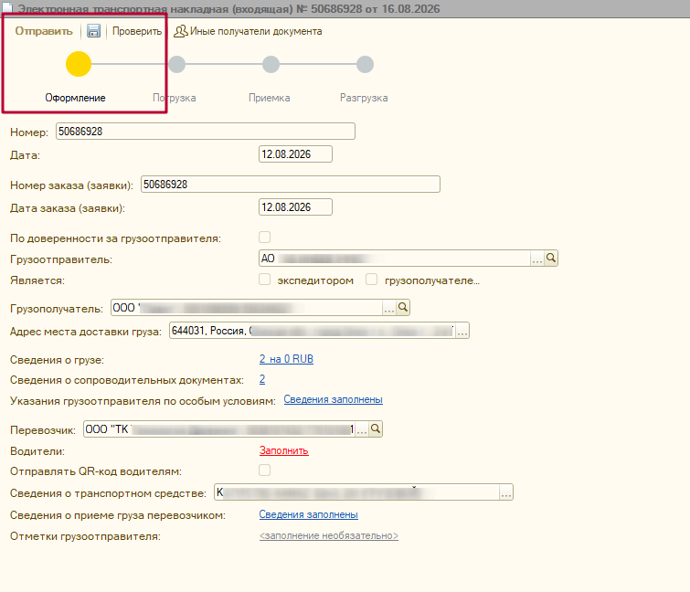The image size is (690, 592).
Task: Open Перевозчик selection with ellipsis button
Action: (362, 428)
